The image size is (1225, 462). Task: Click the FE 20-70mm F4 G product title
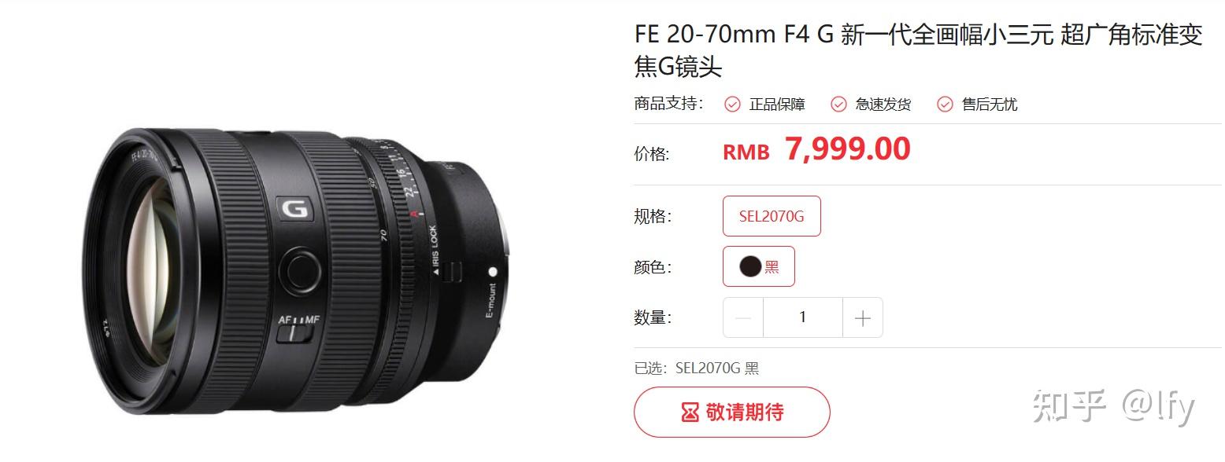(918, 51)
